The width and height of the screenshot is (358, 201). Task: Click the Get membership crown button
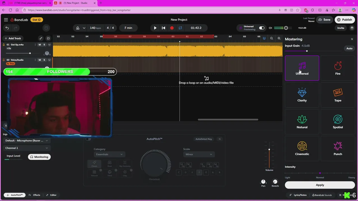point(37,20)
